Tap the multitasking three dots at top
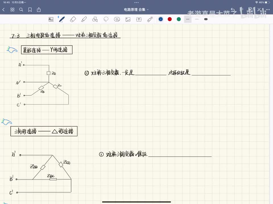Image resolution: width=273 pixels, height=204 pixels. click(x=136, y=3)
